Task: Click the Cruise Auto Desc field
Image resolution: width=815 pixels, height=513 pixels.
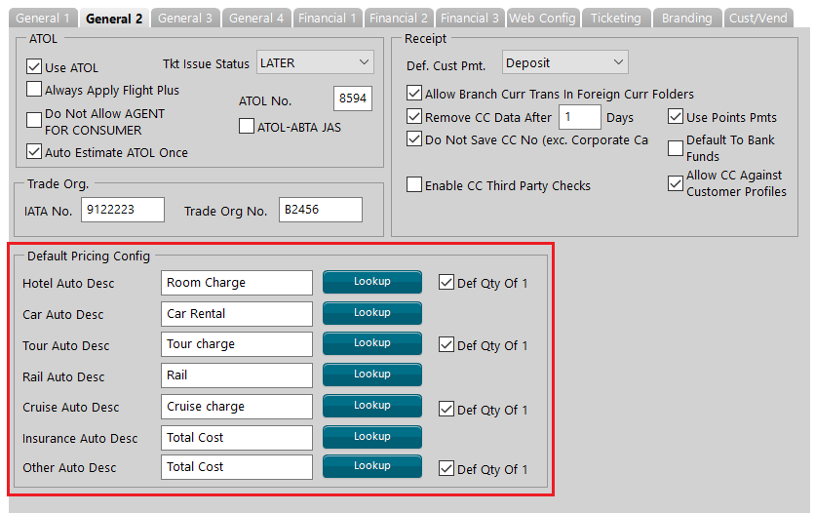Action: click(x=237, y=407)
